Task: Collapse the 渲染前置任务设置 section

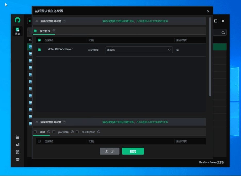Action: [x=37, y=21]
